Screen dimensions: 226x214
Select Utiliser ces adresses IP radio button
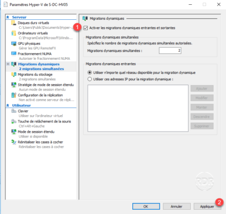(89, 79)
